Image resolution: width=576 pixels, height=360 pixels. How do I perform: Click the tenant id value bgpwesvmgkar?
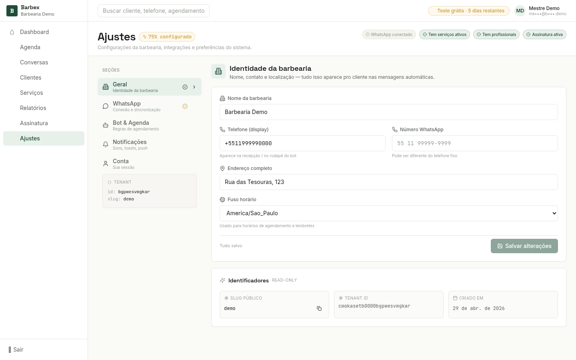coord(134,192)
